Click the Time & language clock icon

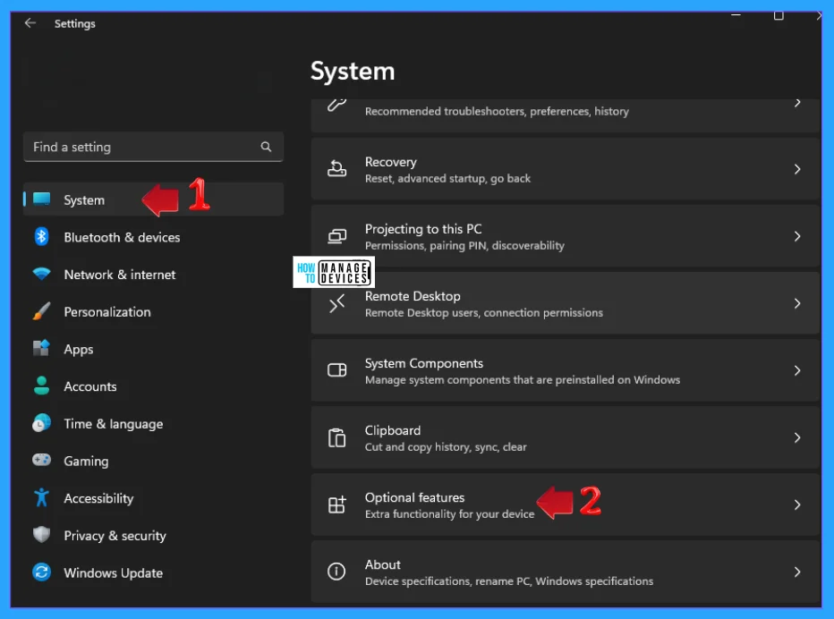coord(41,423)
